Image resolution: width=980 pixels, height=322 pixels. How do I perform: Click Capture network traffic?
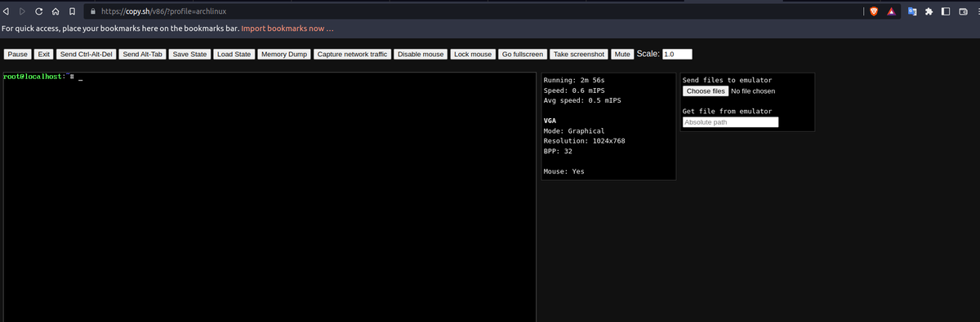352,55
